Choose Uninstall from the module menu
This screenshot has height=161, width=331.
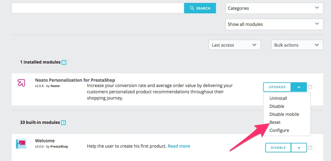(x=278, y=99)
